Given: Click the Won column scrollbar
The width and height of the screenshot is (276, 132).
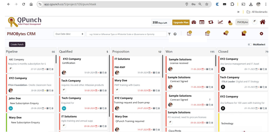Looking at the screenshot, I should [216, 60].
